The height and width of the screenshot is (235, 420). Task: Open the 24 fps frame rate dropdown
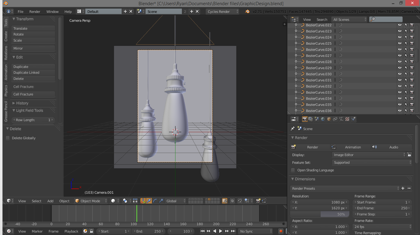coord(382,227)
